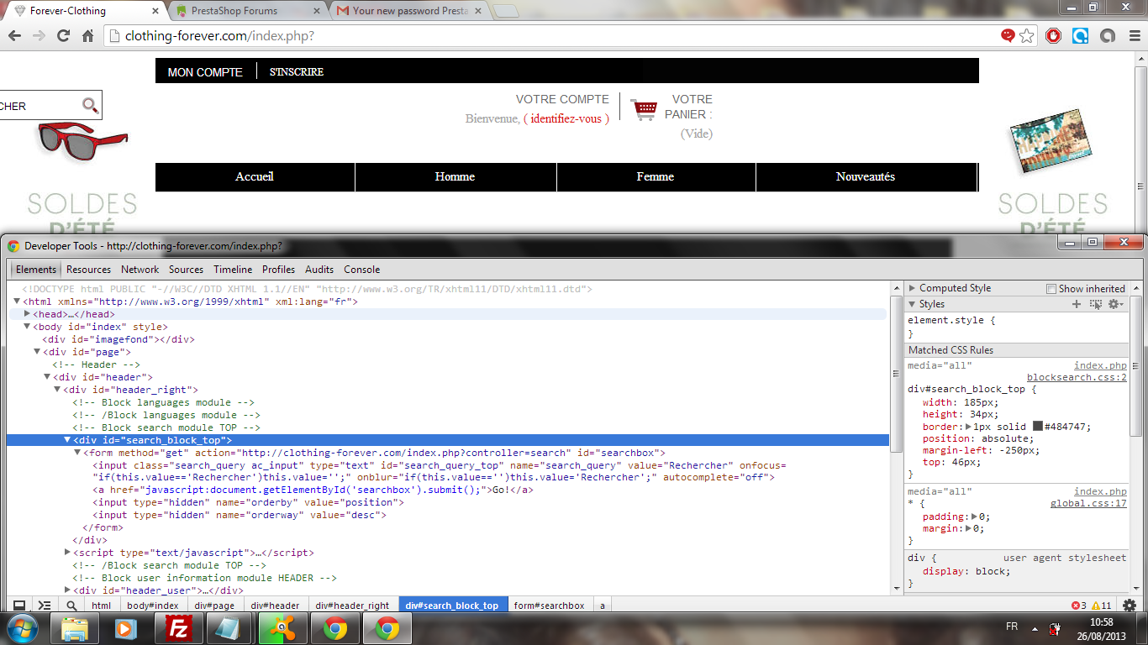Viewport: 1148px width, 645px height.
Task: Add new style rule with plus icon
Action: pos(1077,304)
